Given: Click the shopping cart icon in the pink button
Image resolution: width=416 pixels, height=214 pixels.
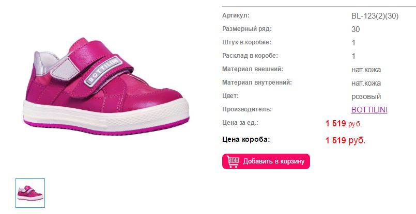Looking at the screenshot, I should (x=233, y=161).
